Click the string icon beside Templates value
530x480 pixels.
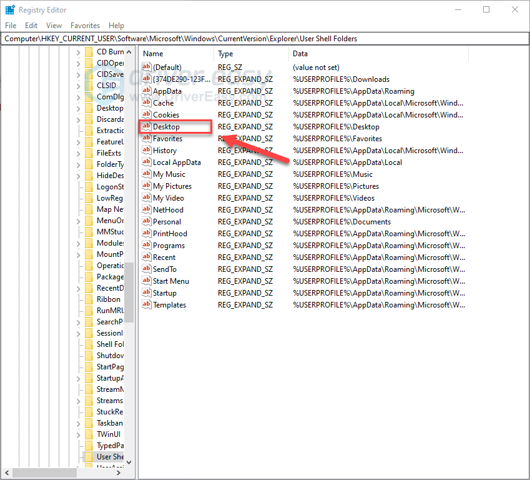(146, 304)
